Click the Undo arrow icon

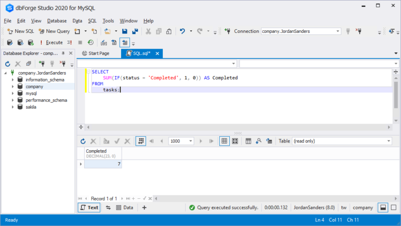182,31
